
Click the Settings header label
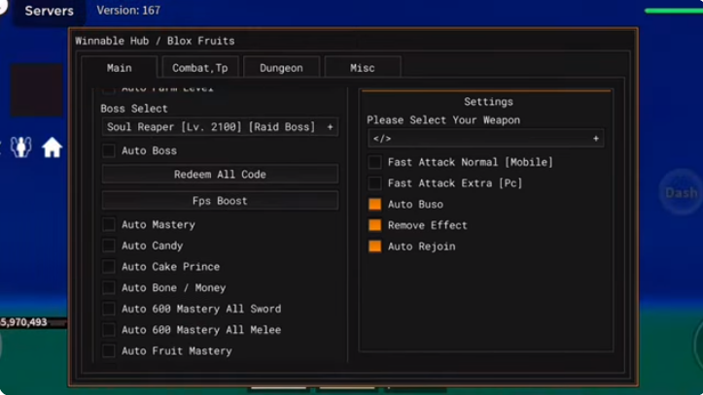coord(488,102)
